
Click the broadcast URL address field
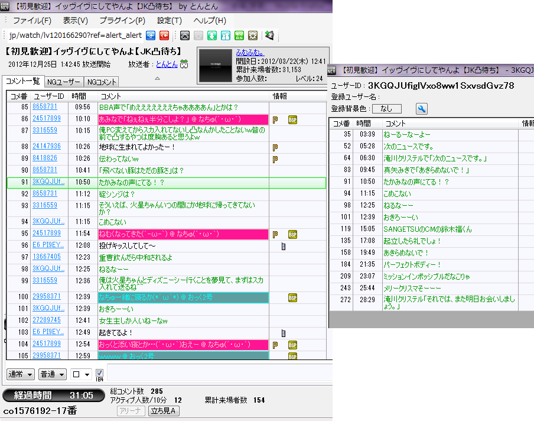coord(75,35)
